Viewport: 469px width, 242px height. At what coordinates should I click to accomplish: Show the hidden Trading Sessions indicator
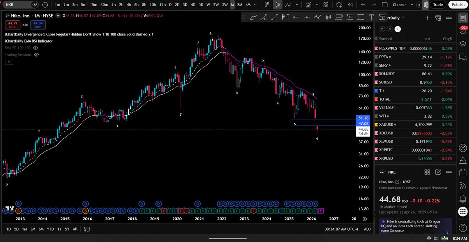click(36, 55)
